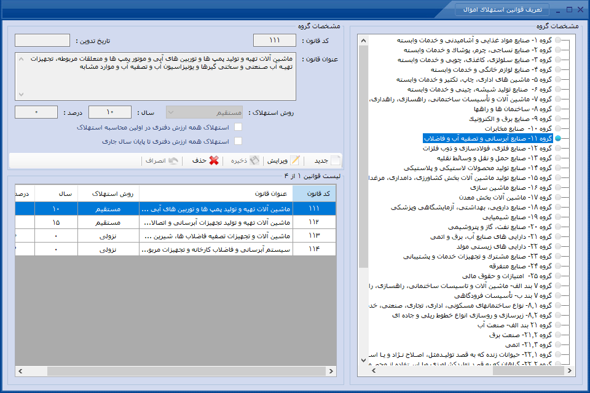Click نزولی cell in row ۱۱۳
This screenshot has height=393, width=590.
coord(108,236)
